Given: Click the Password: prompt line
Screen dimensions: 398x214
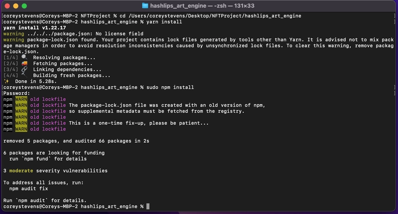Looking at the screenshot, I should (16, 93).
